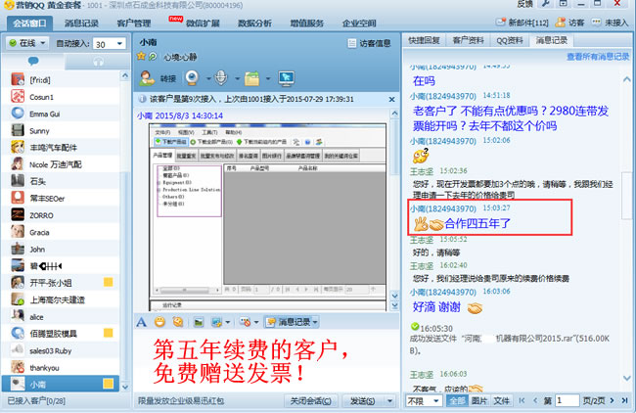This screenshot has height=413, width=636.
Task: Open the smiley emoticon picker
Action: pos(159,322)
